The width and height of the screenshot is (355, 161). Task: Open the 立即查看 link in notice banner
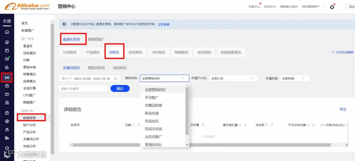point(164,24)
